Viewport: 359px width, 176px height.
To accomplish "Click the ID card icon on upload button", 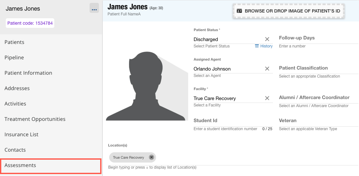I will [x=239, y=11].
